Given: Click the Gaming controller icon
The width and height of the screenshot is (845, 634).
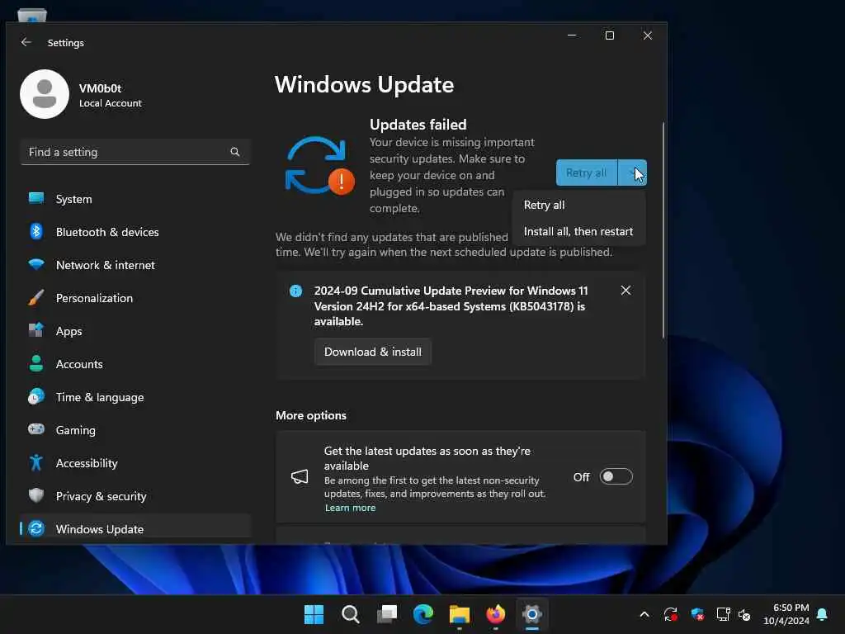Looking at the screenshot, I should point(36,429).
